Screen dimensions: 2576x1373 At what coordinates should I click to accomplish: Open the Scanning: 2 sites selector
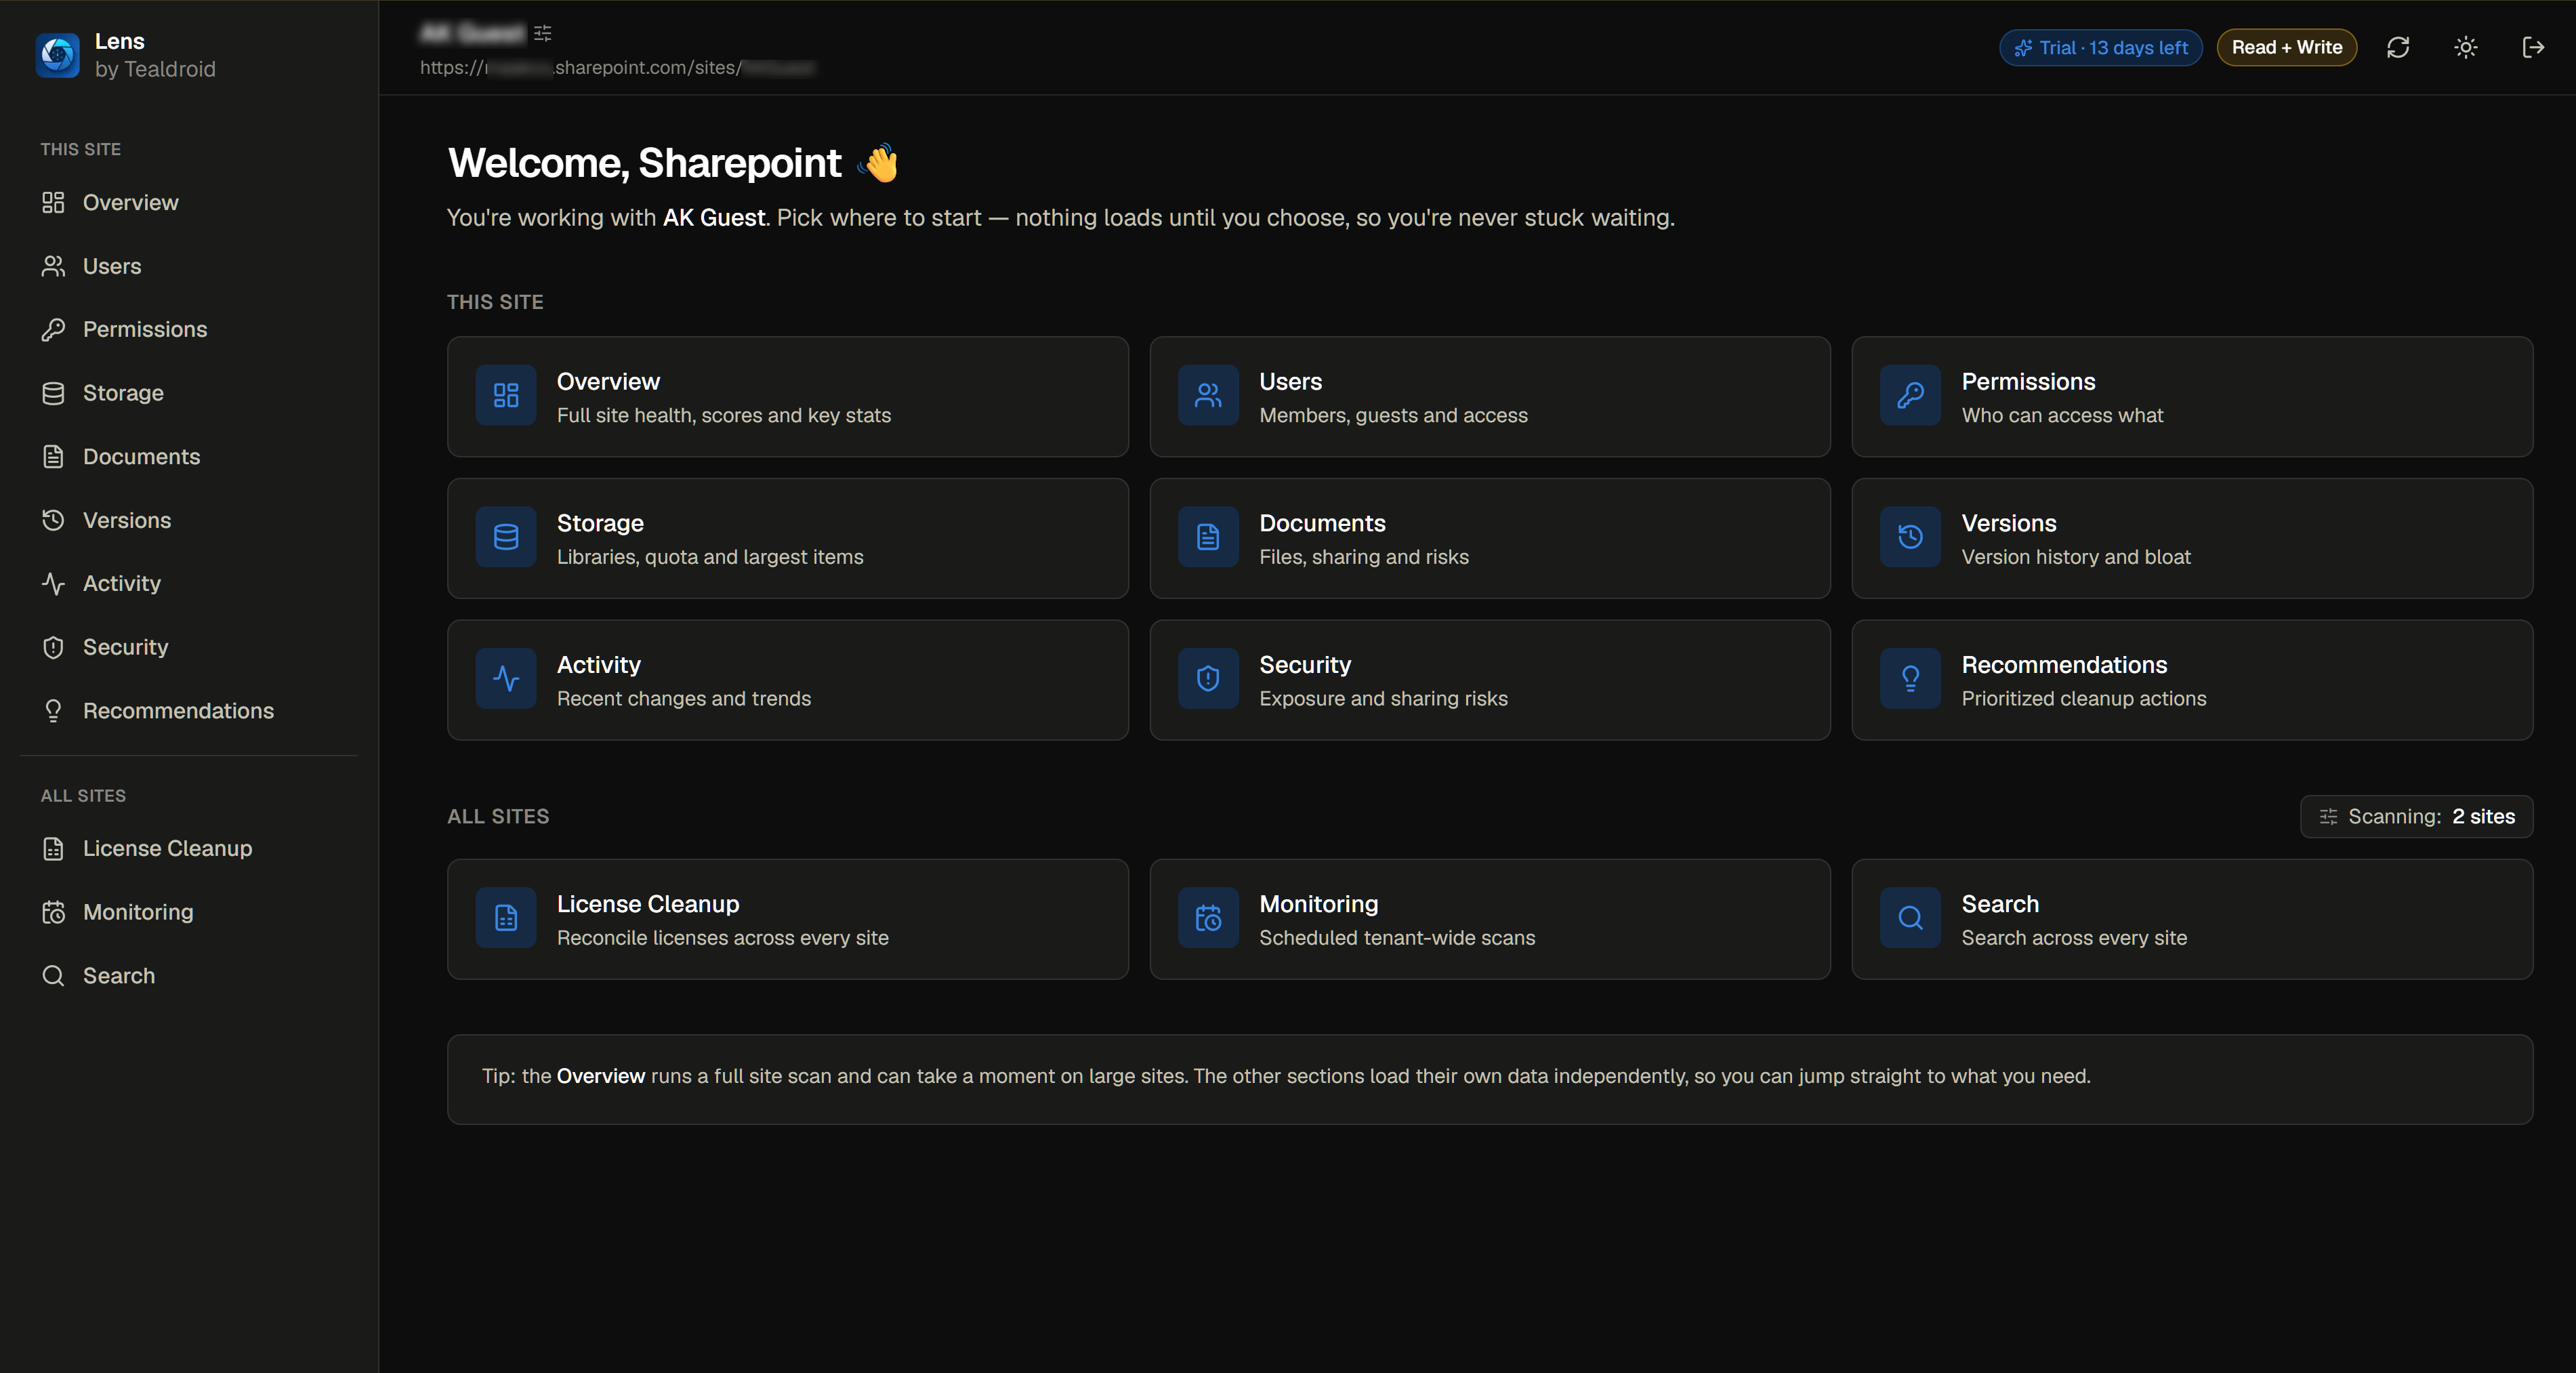pos(2416,816)
